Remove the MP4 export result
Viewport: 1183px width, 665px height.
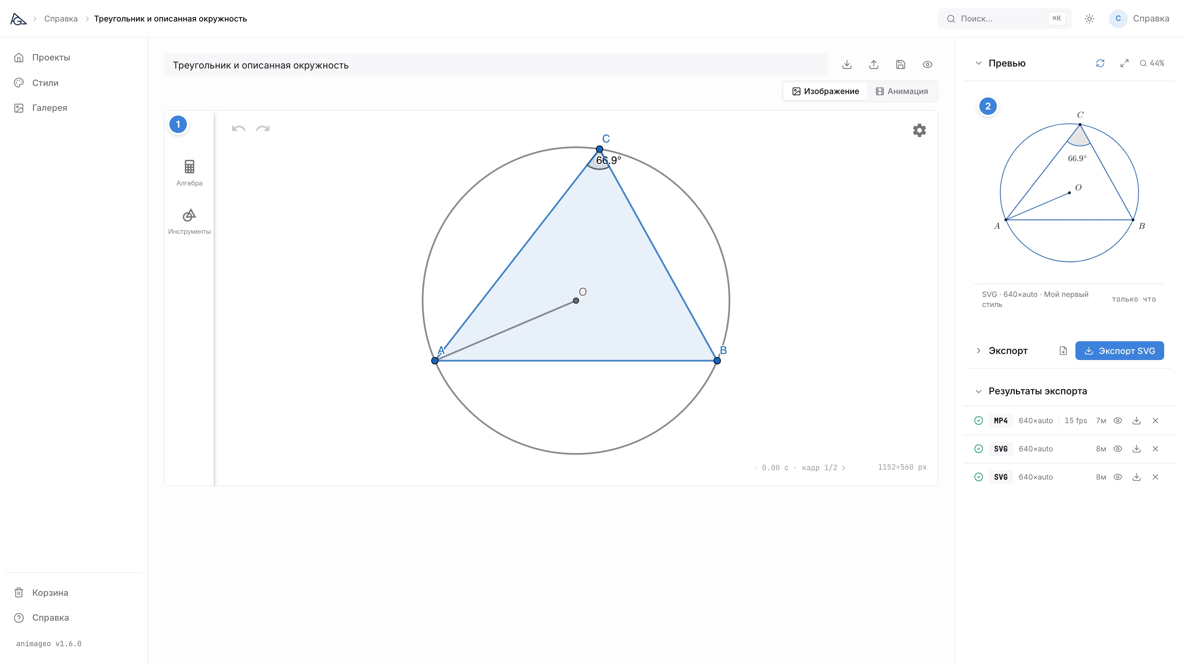[x=1155, y=420]
